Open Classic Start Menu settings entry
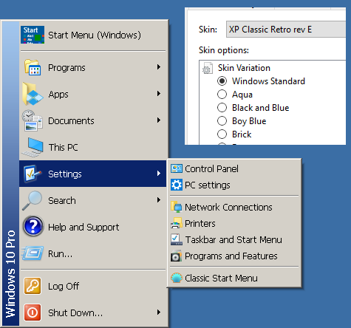The image size is (351, 328). coord(234,278)
